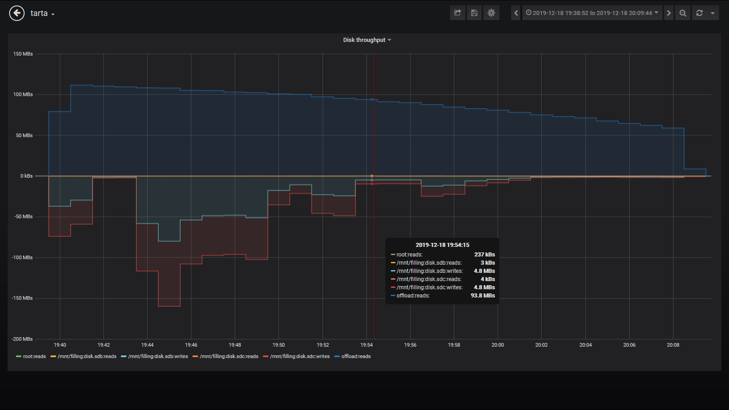Expand the refresh interval dropdown caret

click(712, 13)
